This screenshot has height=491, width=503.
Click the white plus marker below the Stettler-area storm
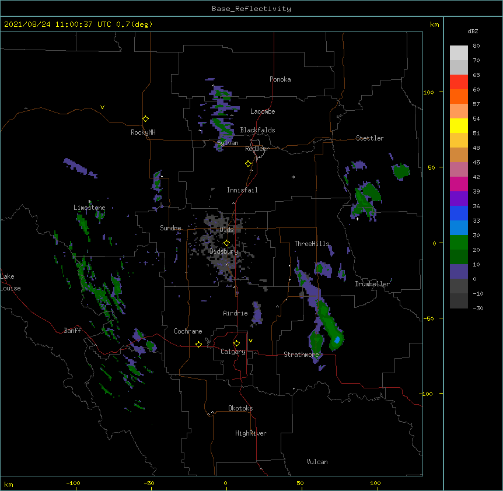(357, 219)
